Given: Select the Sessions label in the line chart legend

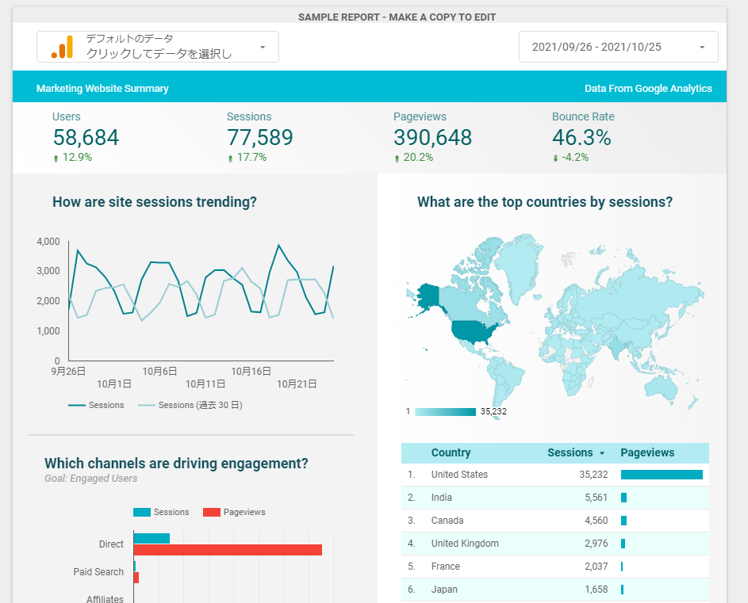Looking at the screenshot, I should click(106, 405).
